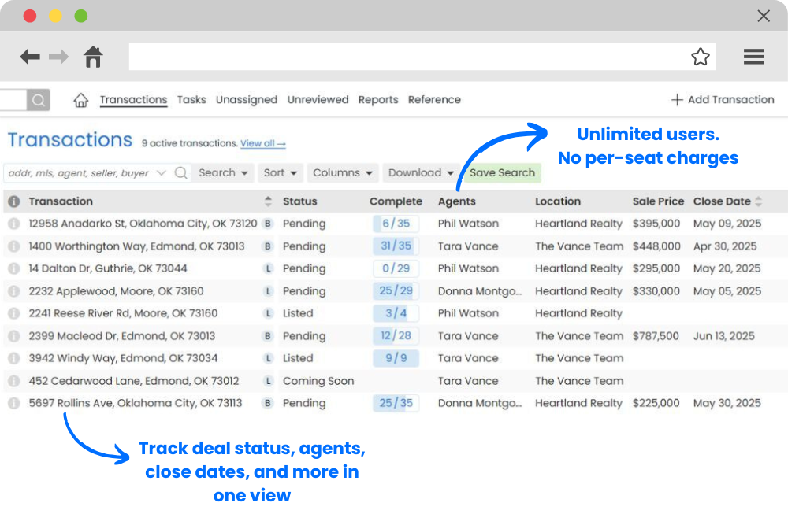Screen dimensions: 788x525
Task: Click the Status column header
Action: (x=300, y=201)
